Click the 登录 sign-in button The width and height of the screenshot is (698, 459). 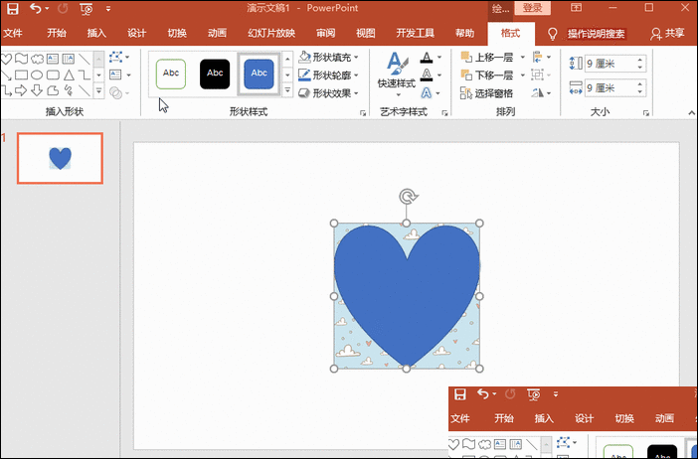click(533, 8)
